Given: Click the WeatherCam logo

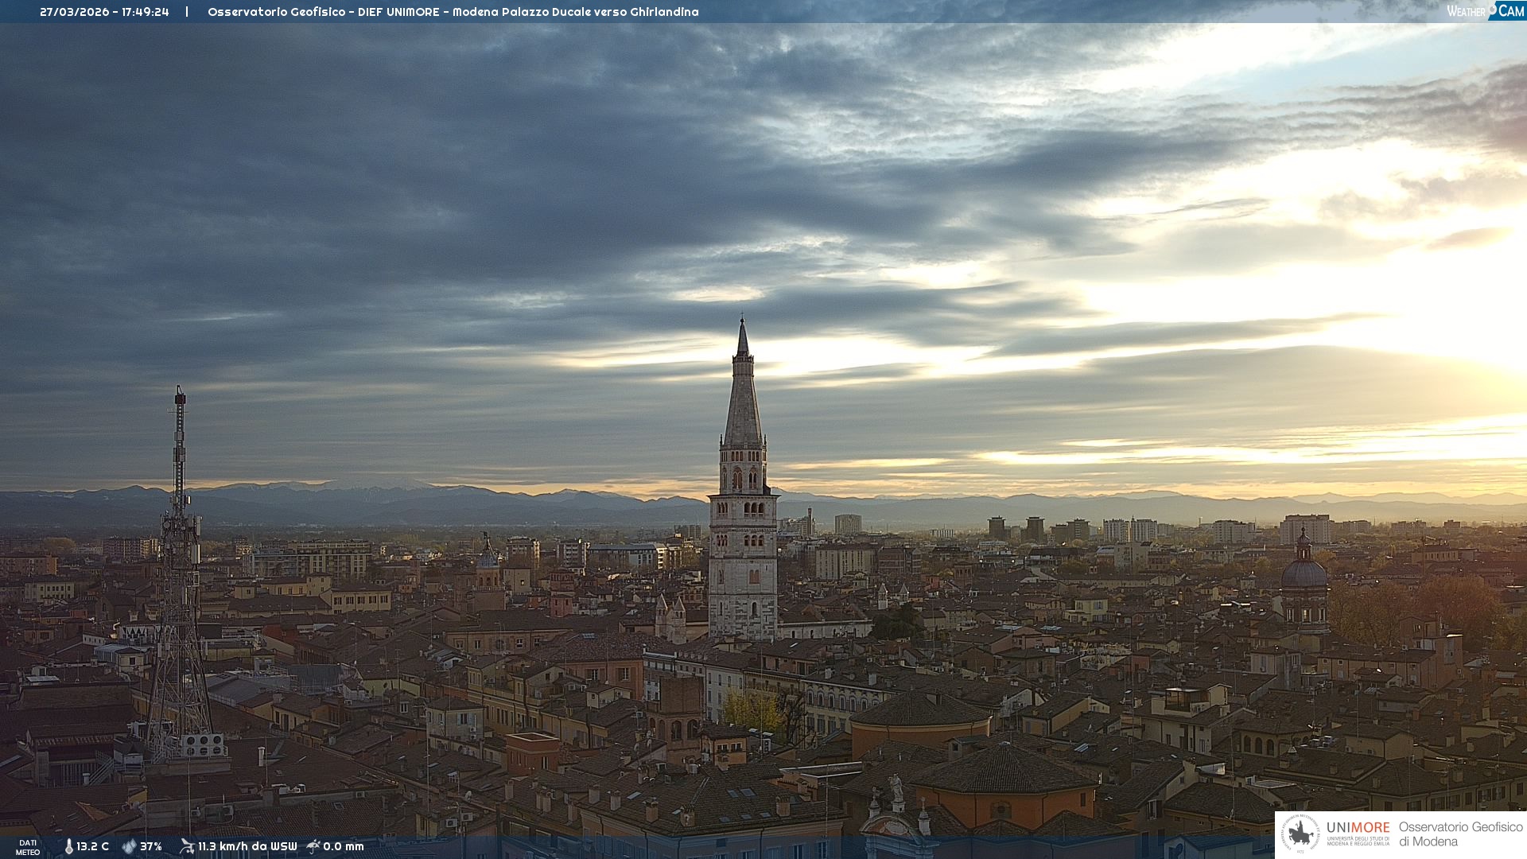Looking at the screenshot, I should 1485,10.
